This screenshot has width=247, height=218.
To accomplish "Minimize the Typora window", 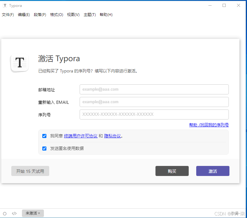I will pyautogui.click(x=210, y=6).
